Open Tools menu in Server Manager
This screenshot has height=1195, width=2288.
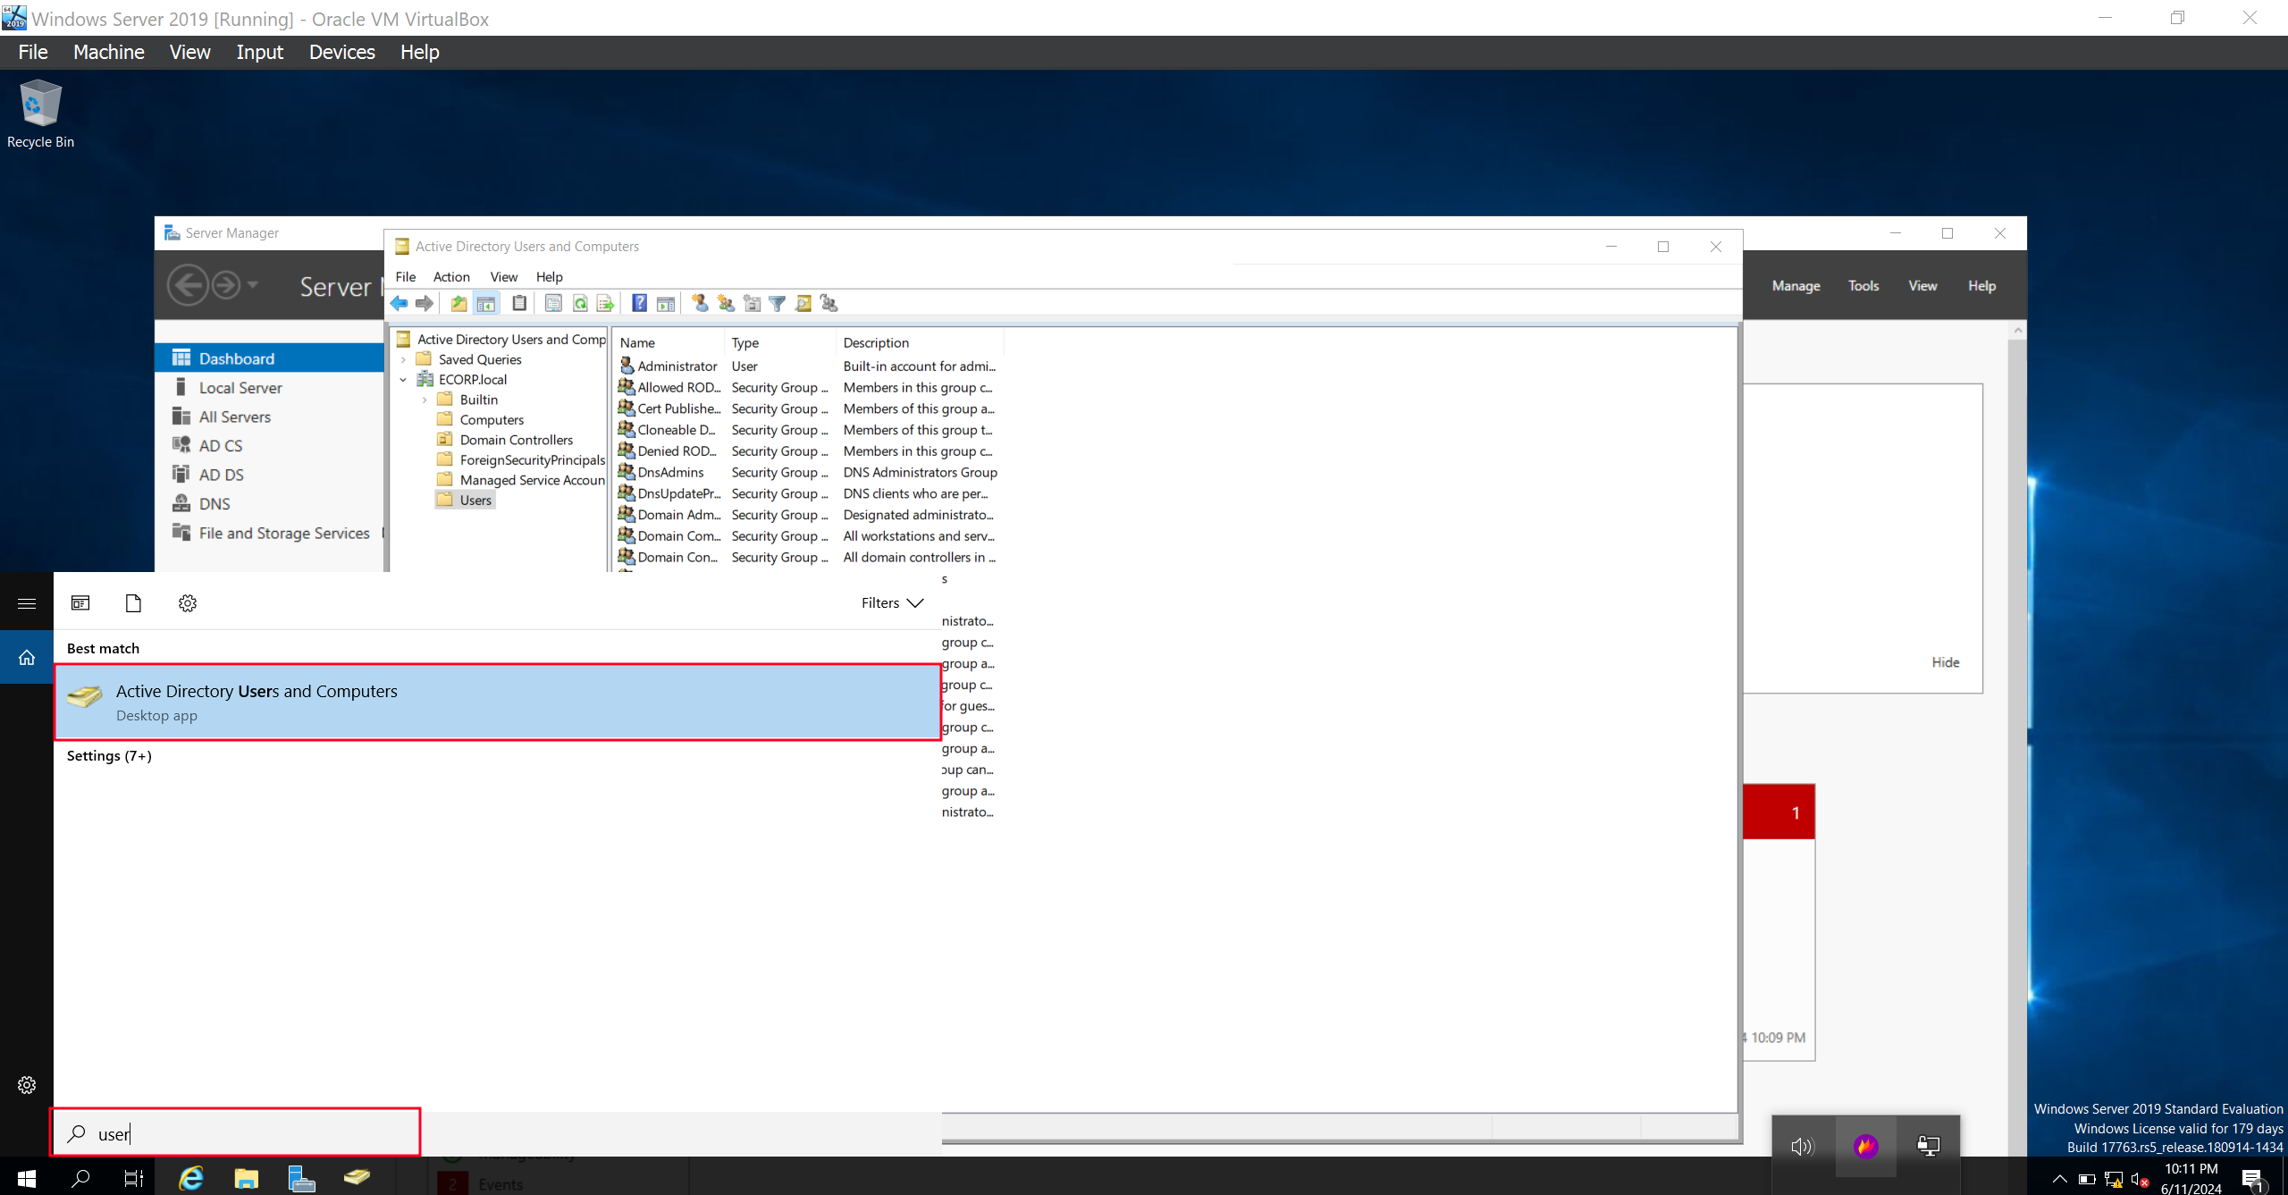point(1863,286)
